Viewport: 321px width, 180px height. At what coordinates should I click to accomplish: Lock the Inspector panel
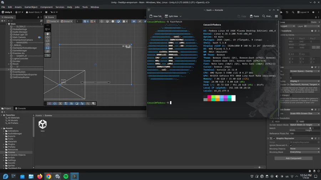[x=316, y=17]
